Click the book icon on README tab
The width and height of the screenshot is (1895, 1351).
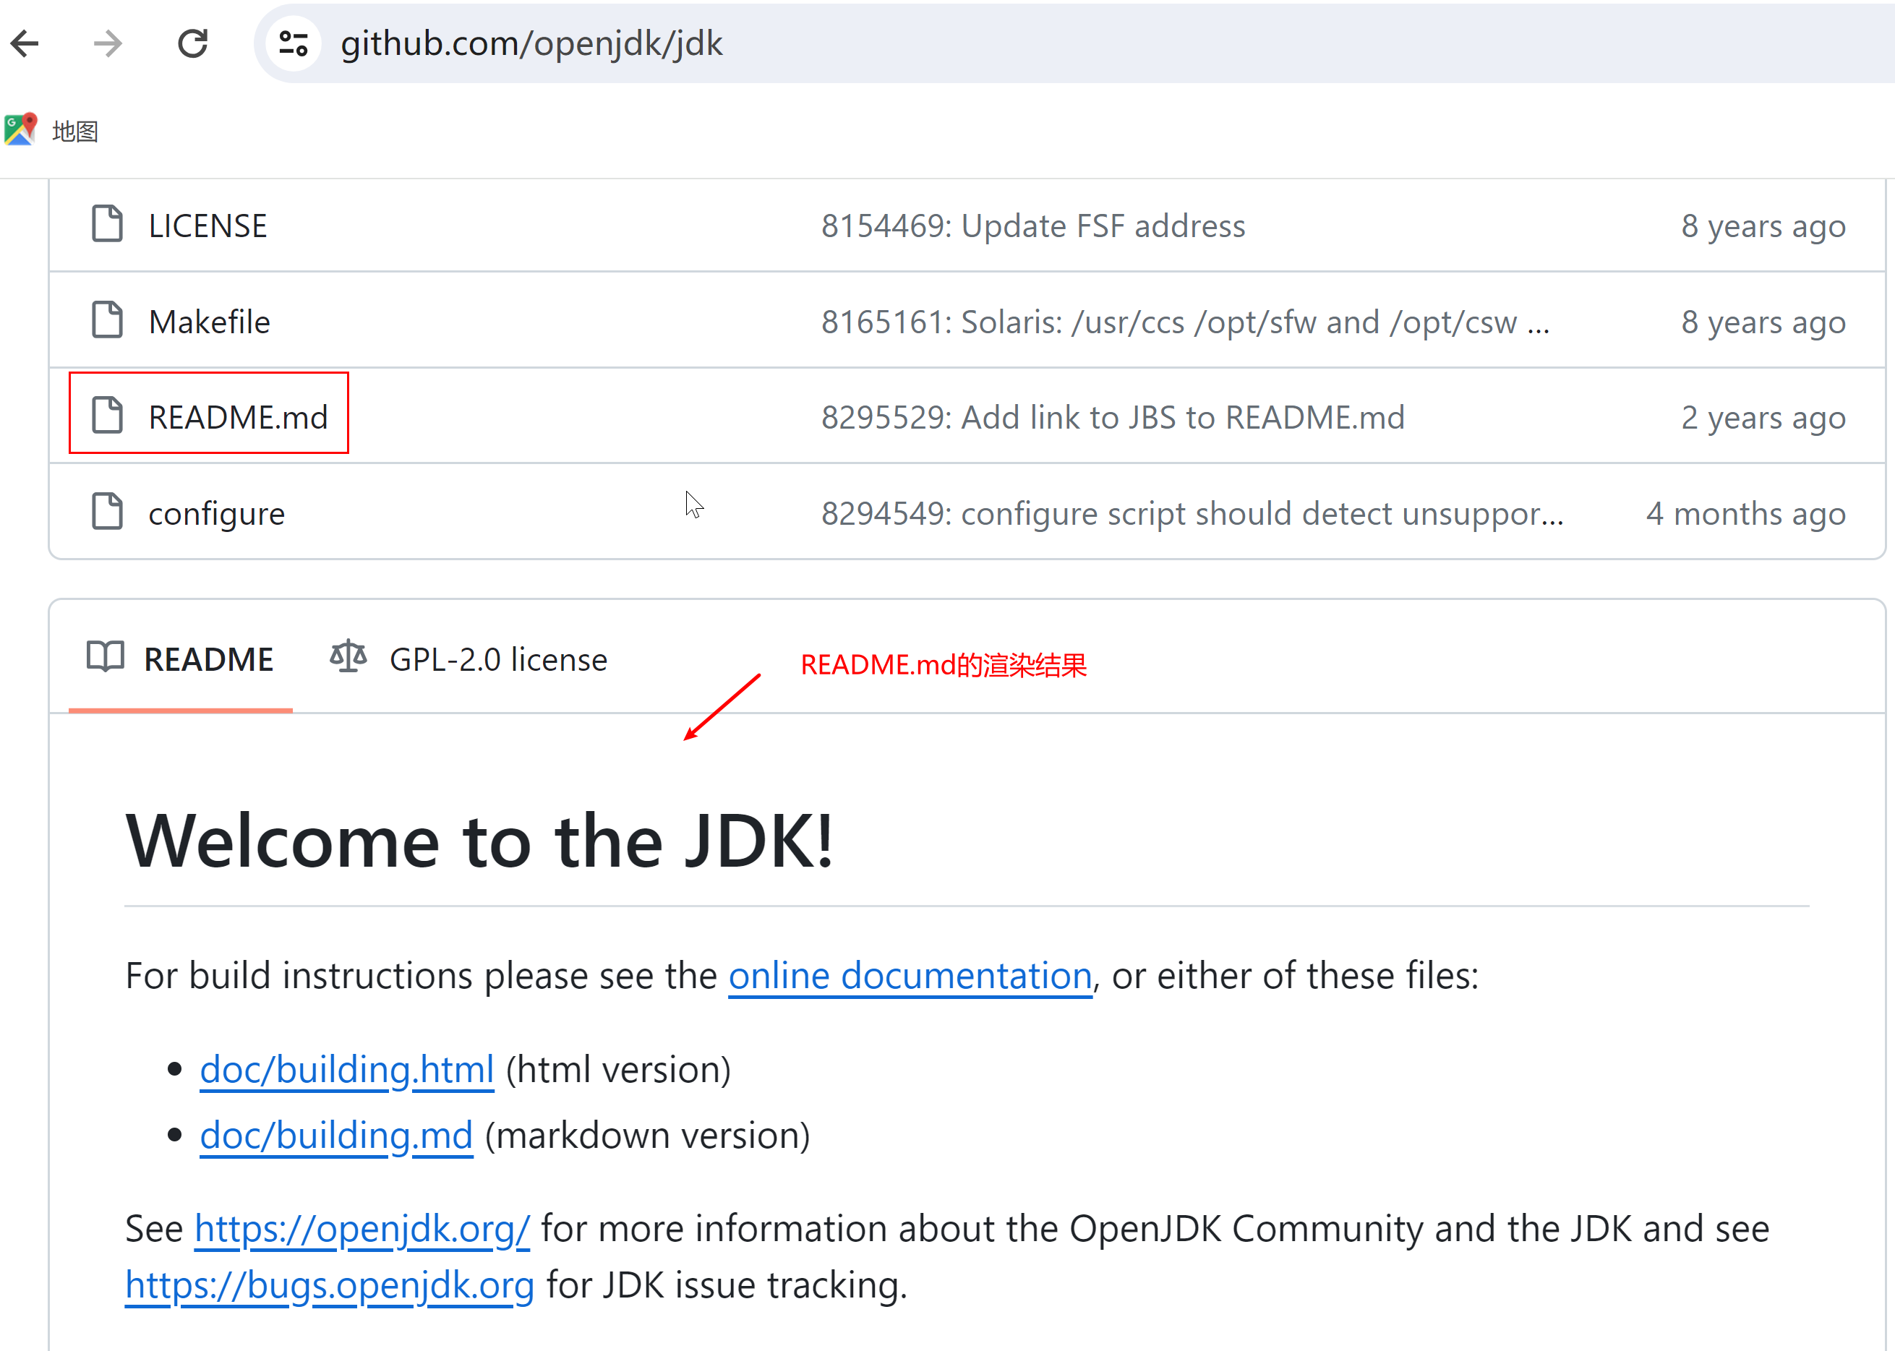pyautogui.click(x=106, y=658)
